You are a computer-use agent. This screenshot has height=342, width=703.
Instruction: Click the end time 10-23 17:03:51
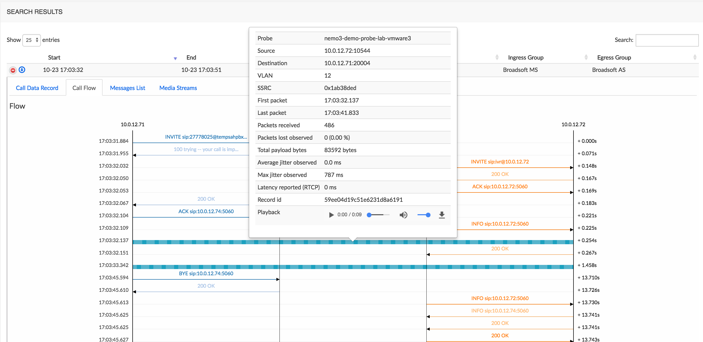click(201, 70)
